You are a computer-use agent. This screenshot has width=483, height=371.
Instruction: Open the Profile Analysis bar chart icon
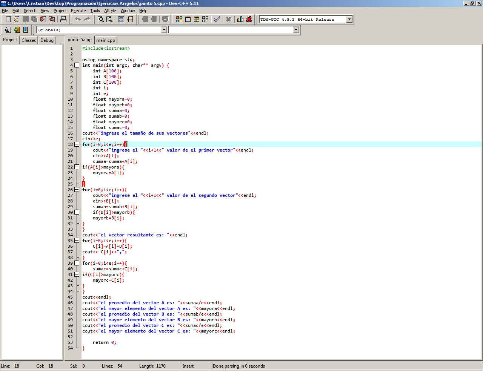(240, 19)
